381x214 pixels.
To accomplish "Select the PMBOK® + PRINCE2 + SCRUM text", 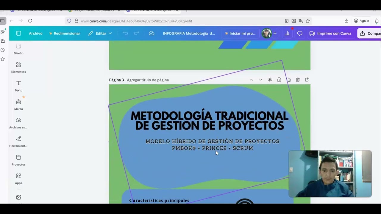I will click(x=213, y=148).
